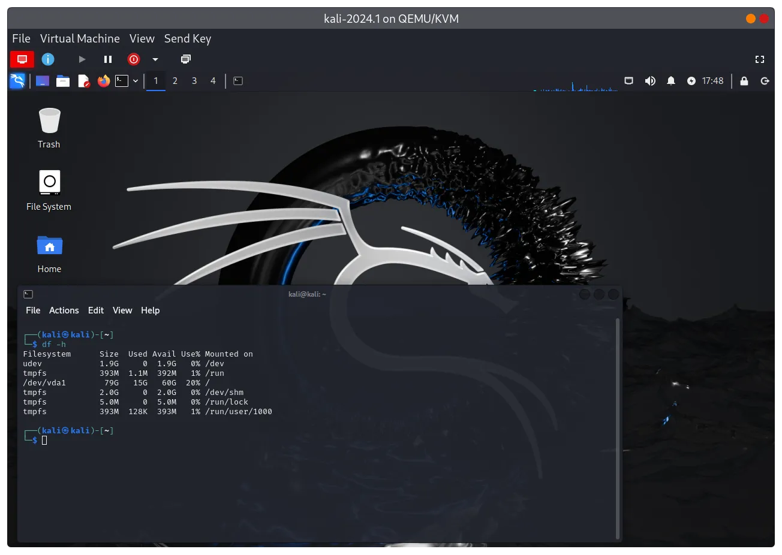
Task: Click the 'df -h' command text
Action: [x=54, y=345]
